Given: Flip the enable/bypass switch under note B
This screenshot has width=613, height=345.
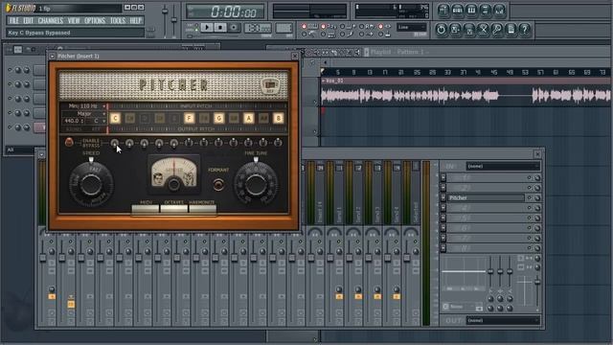Looking at the screenshot, I should [278, 143].
